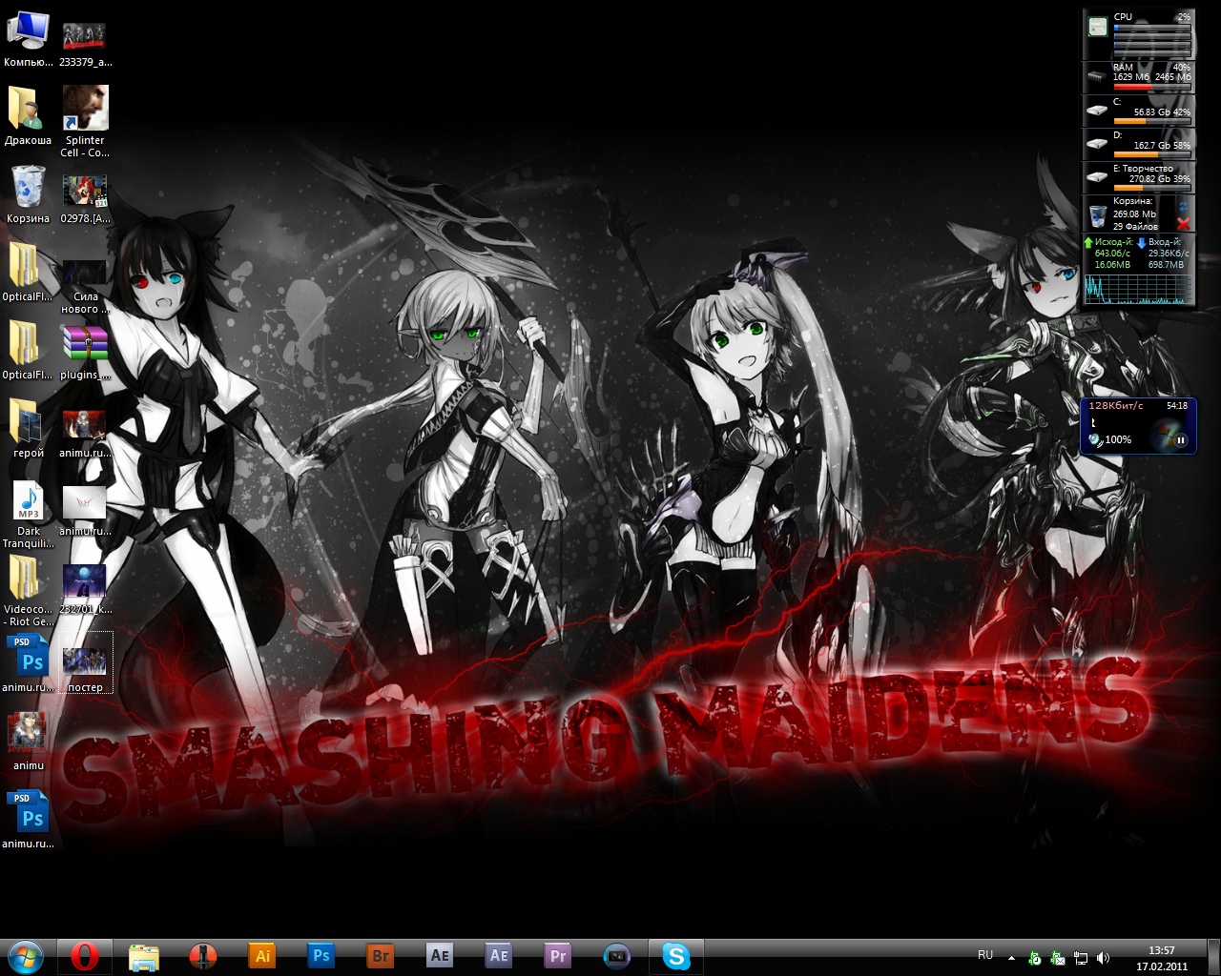Open Windows Explorer from the taskbar
1221x976 pixels.
click(x=143, y=956)
